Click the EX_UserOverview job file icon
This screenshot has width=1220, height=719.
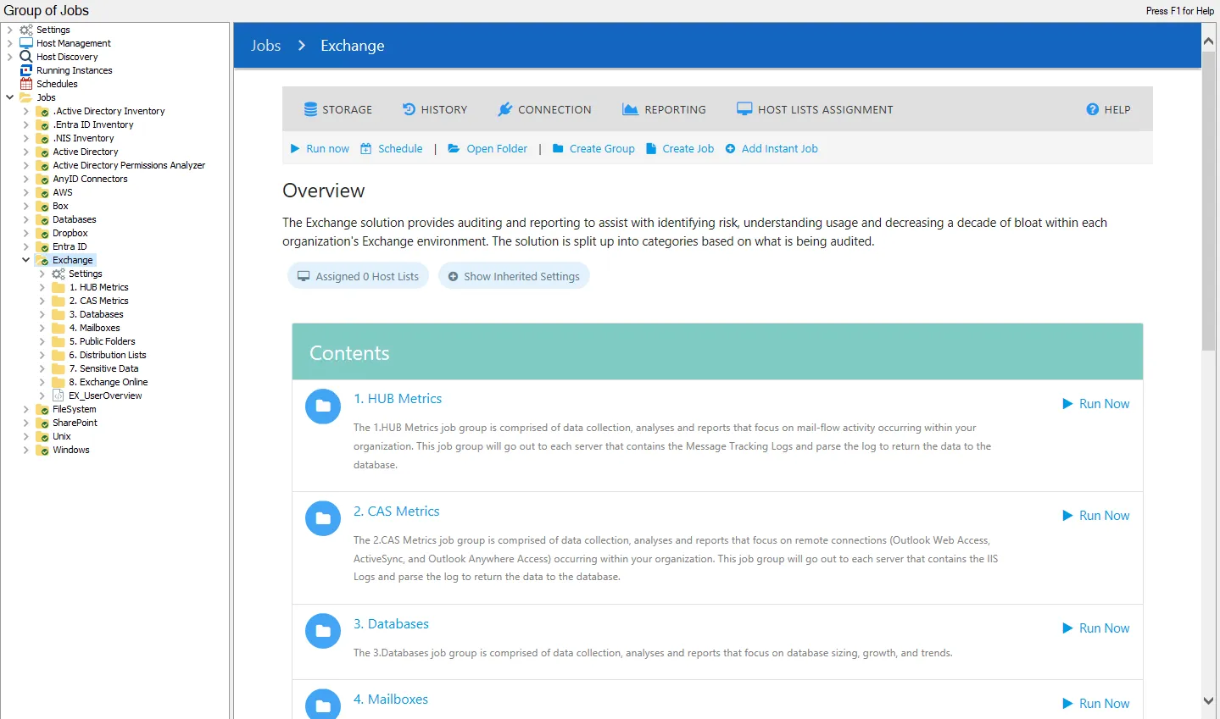(x=58, y=395)
